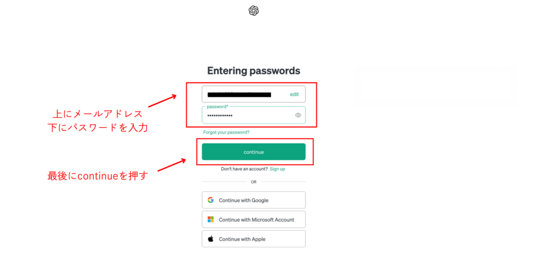Click the Don't have an account text
The height and width of the screenshot is (254, 542).
(244, 169)
